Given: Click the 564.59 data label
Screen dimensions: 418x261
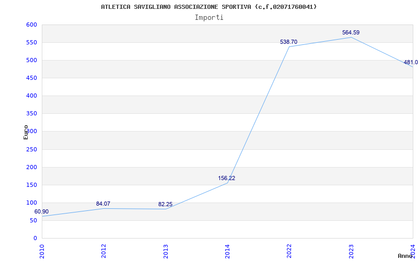Looking at the screenshot, I should 351,32.
